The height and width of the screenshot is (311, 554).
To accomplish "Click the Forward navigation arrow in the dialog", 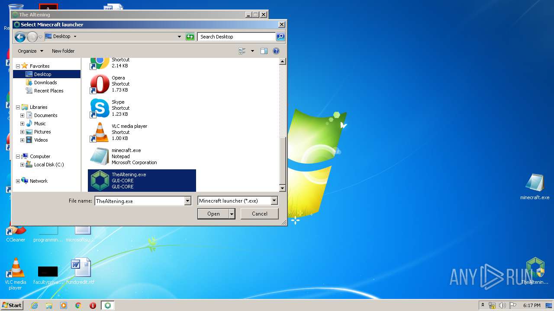I will [x=32, y=37].
